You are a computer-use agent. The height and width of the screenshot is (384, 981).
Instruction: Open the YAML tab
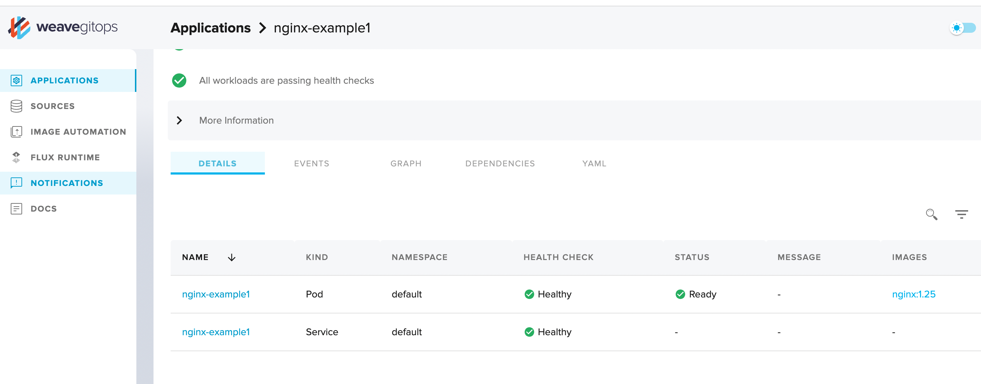click(x=594, y=163)
